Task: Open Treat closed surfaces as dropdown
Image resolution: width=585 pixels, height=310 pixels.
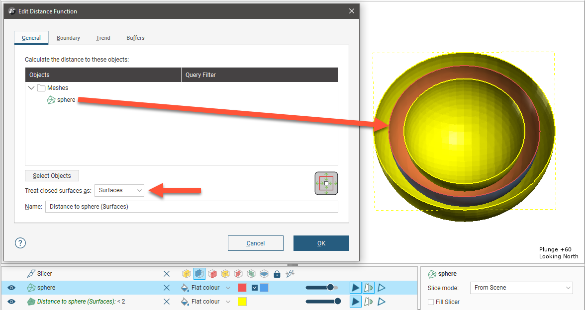Action: 119,190
